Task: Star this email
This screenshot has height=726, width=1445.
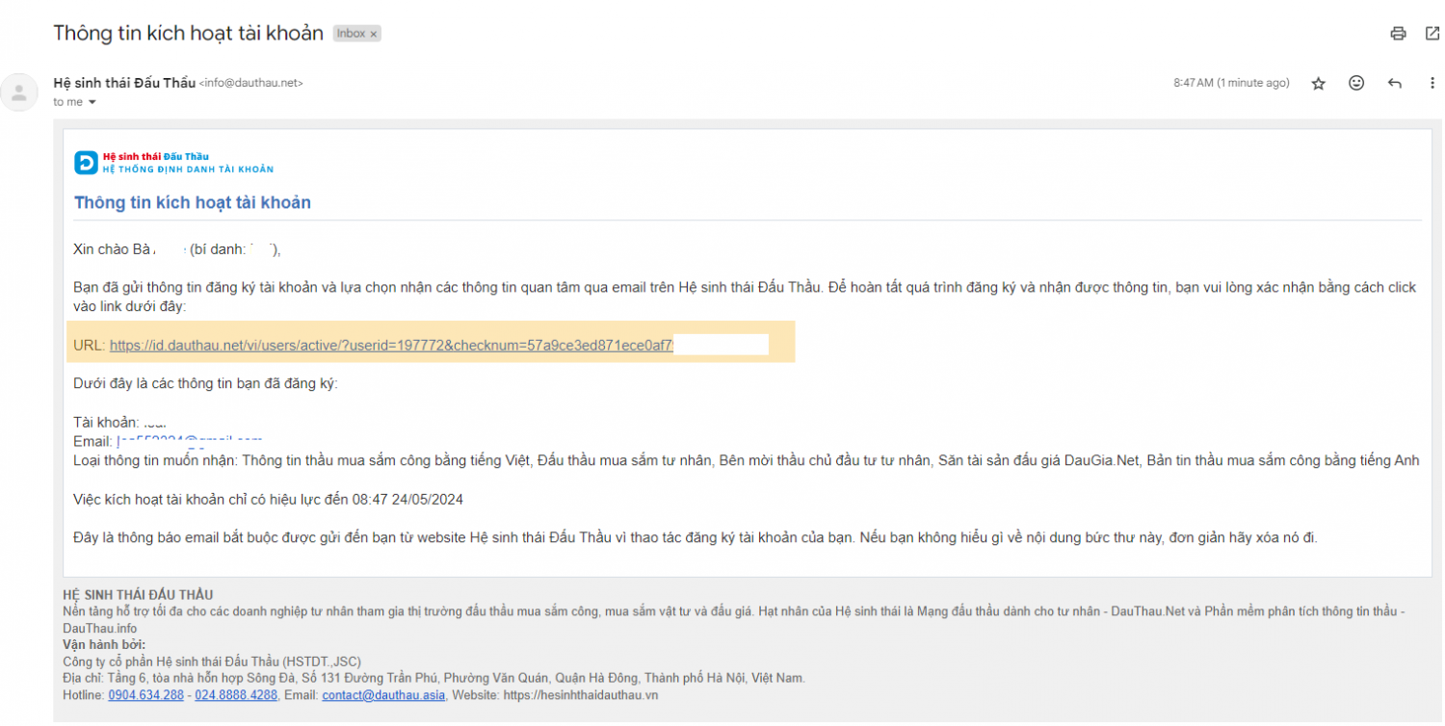Action: [1319, 84]
